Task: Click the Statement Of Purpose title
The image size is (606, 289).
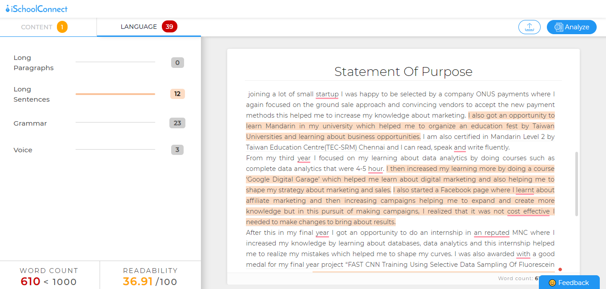Action: point(403,71)
